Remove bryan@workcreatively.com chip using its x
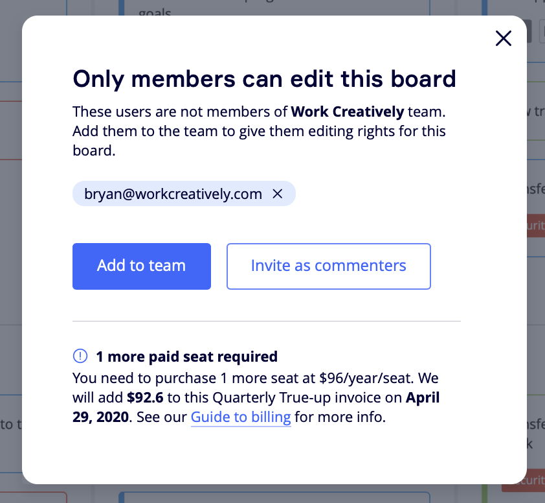545x503 pixels. click(x=278, y=194)
